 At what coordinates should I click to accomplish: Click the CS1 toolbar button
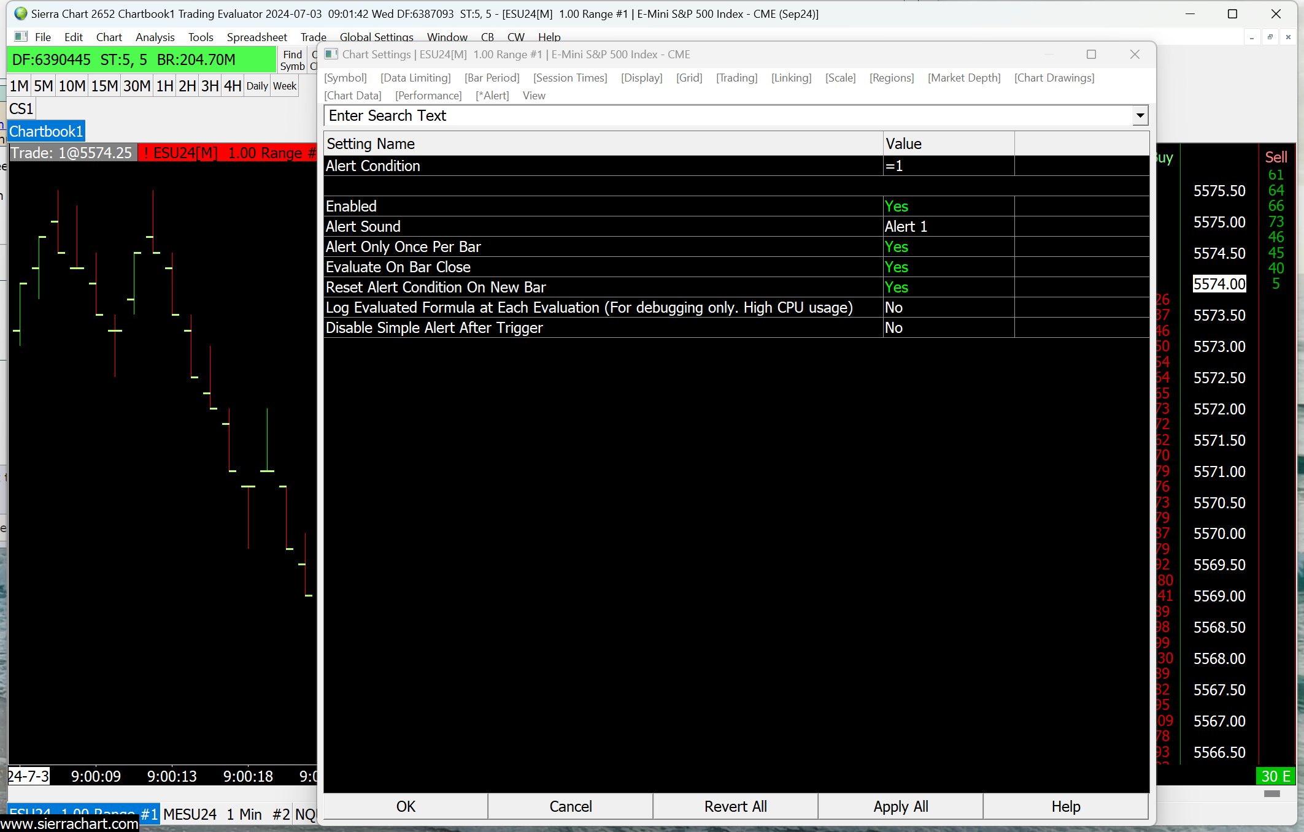(21, 109)
